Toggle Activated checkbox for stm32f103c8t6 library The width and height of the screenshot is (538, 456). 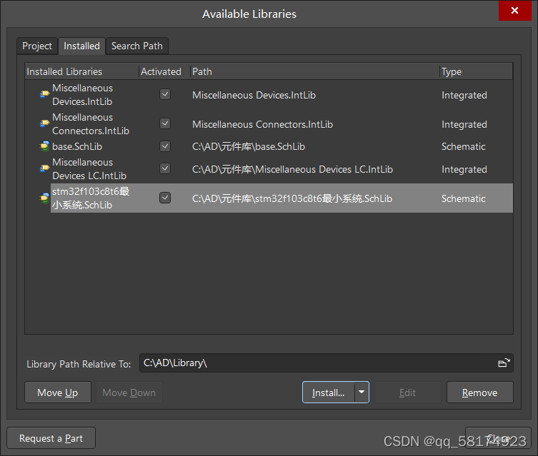point(165,198)
